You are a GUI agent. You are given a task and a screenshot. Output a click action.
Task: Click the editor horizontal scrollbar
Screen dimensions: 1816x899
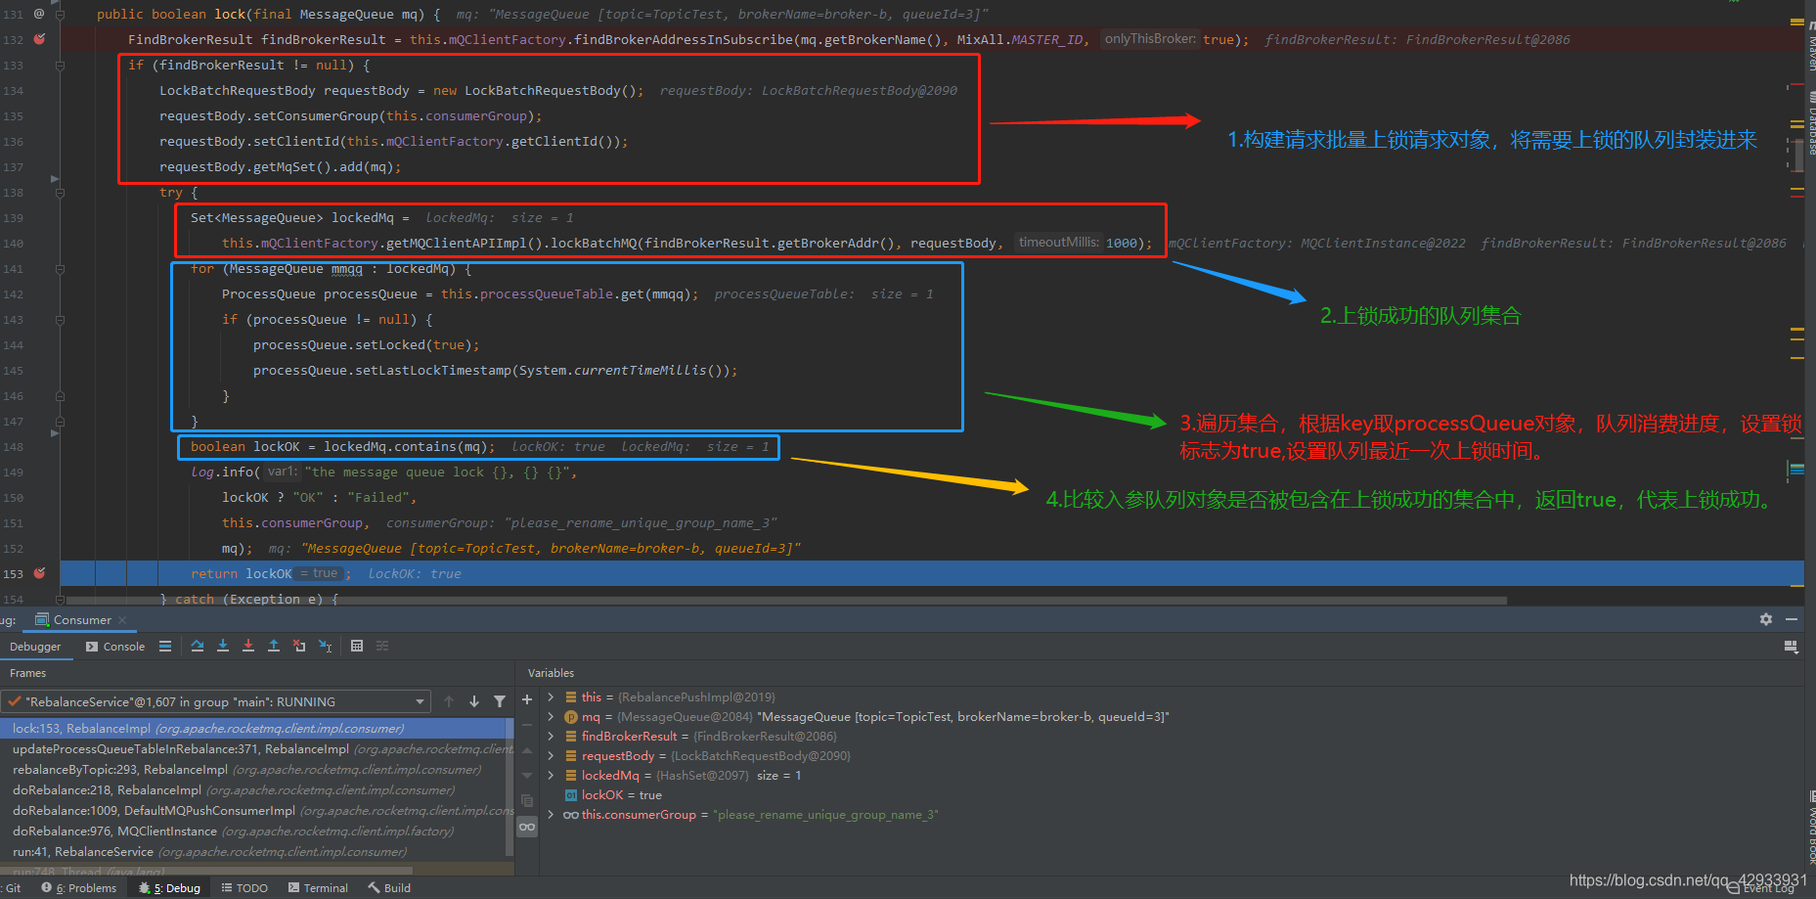tap(787, 601)
